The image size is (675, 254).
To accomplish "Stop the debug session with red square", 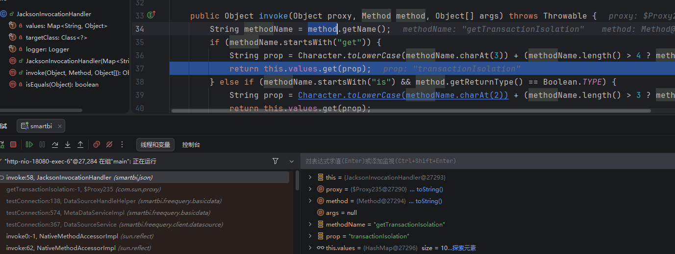I will pyautogui.click(x=13, y=144).
